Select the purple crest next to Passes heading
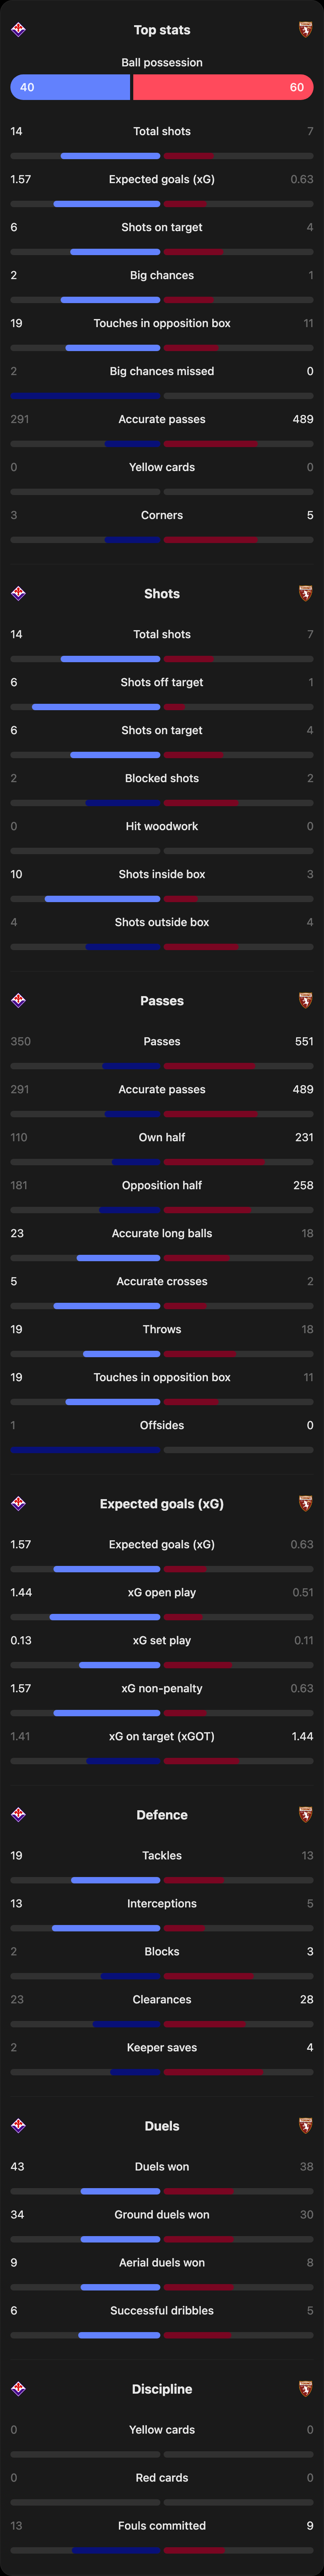Viewport: 324px width, 2576px height. point(18,1000)
